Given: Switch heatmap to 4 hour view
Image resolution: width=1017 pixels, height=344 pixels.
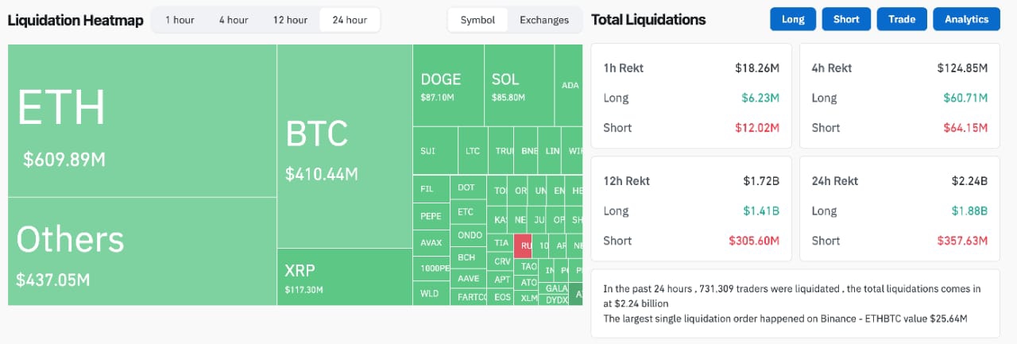Looking at the screenshot, I should [234, 20].
